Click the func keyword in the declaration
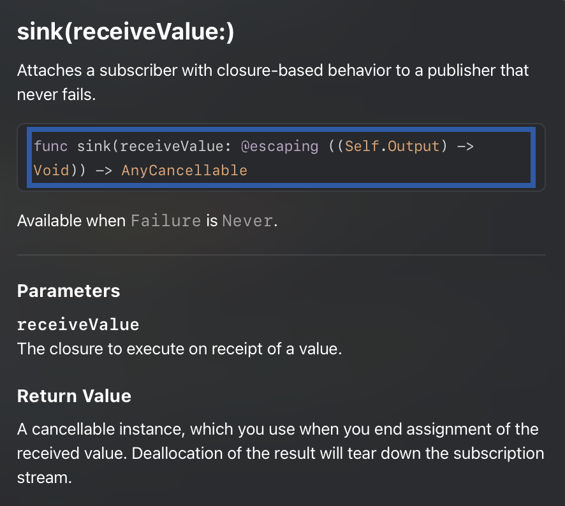This screenshot has height=506, width=565. pyautogui.click(x=50, y=146)
